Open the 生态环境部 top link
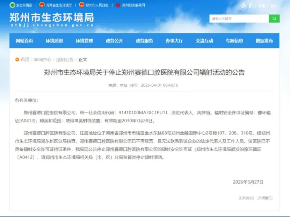 pyautogui.click(x=24, y=5)
